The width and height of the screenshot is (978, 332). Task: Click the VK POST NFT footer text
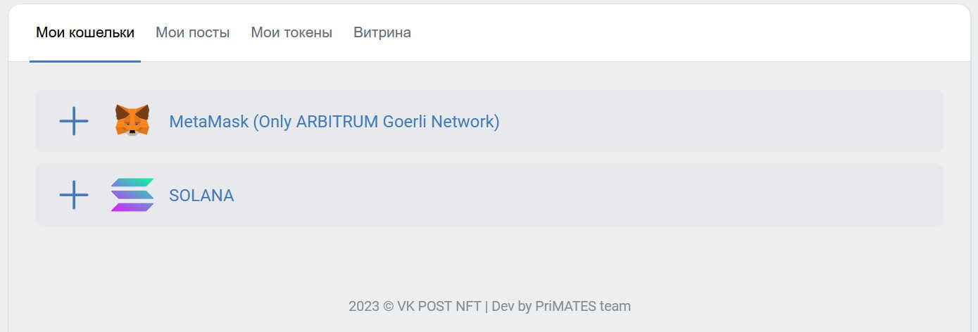(439, 306)
